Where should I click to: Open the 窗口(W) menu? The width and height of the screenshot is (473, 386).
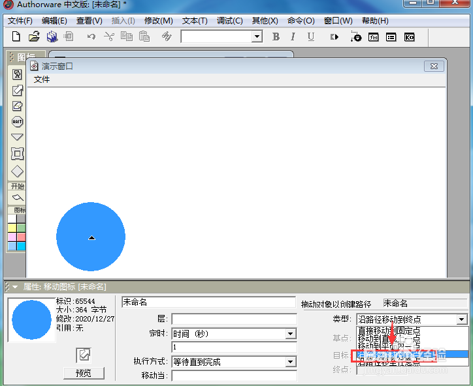(338, 21)
